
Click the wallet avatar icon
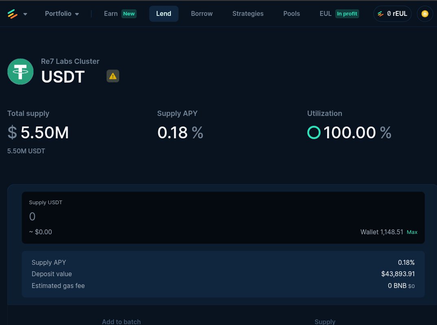(425, 14)
